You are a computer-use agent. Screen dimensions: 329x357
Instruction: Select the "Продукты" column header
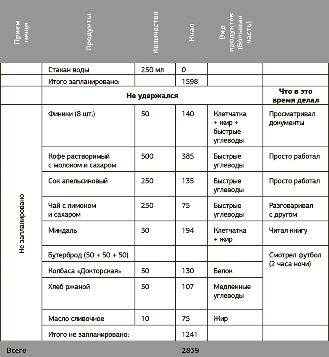coord(88,32)
